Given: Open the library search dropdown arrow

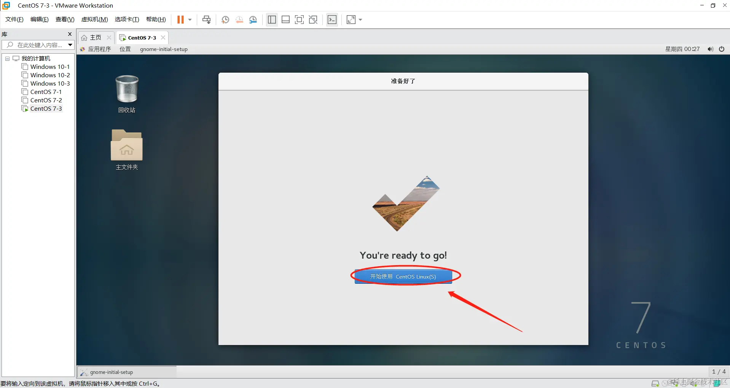Looking at the screenshot, I should 70,45.
